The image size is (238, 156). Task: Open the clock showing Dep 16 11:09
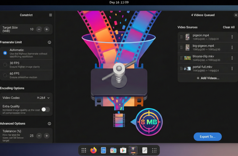coord(119,2)
